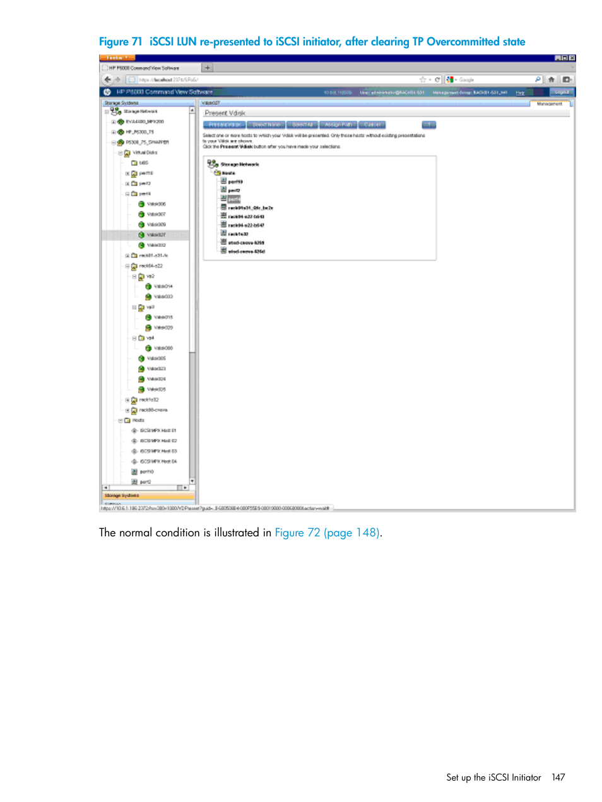This screenshot has height=802, width=602.
Task: Expand the HP_P6300_75 node
Action: pos(114,133)
